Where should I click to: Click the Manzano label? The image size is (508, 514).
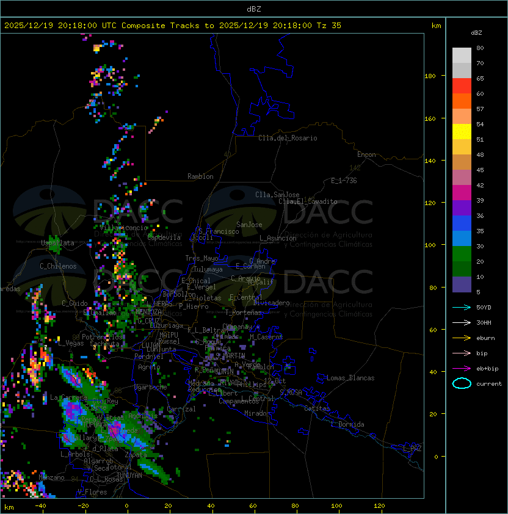51,477
